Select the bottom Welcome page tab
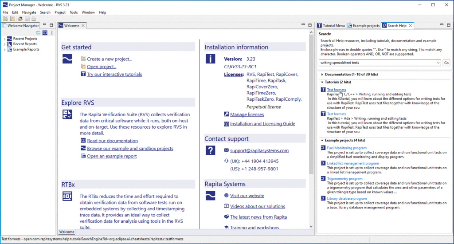 coord(67,232)
